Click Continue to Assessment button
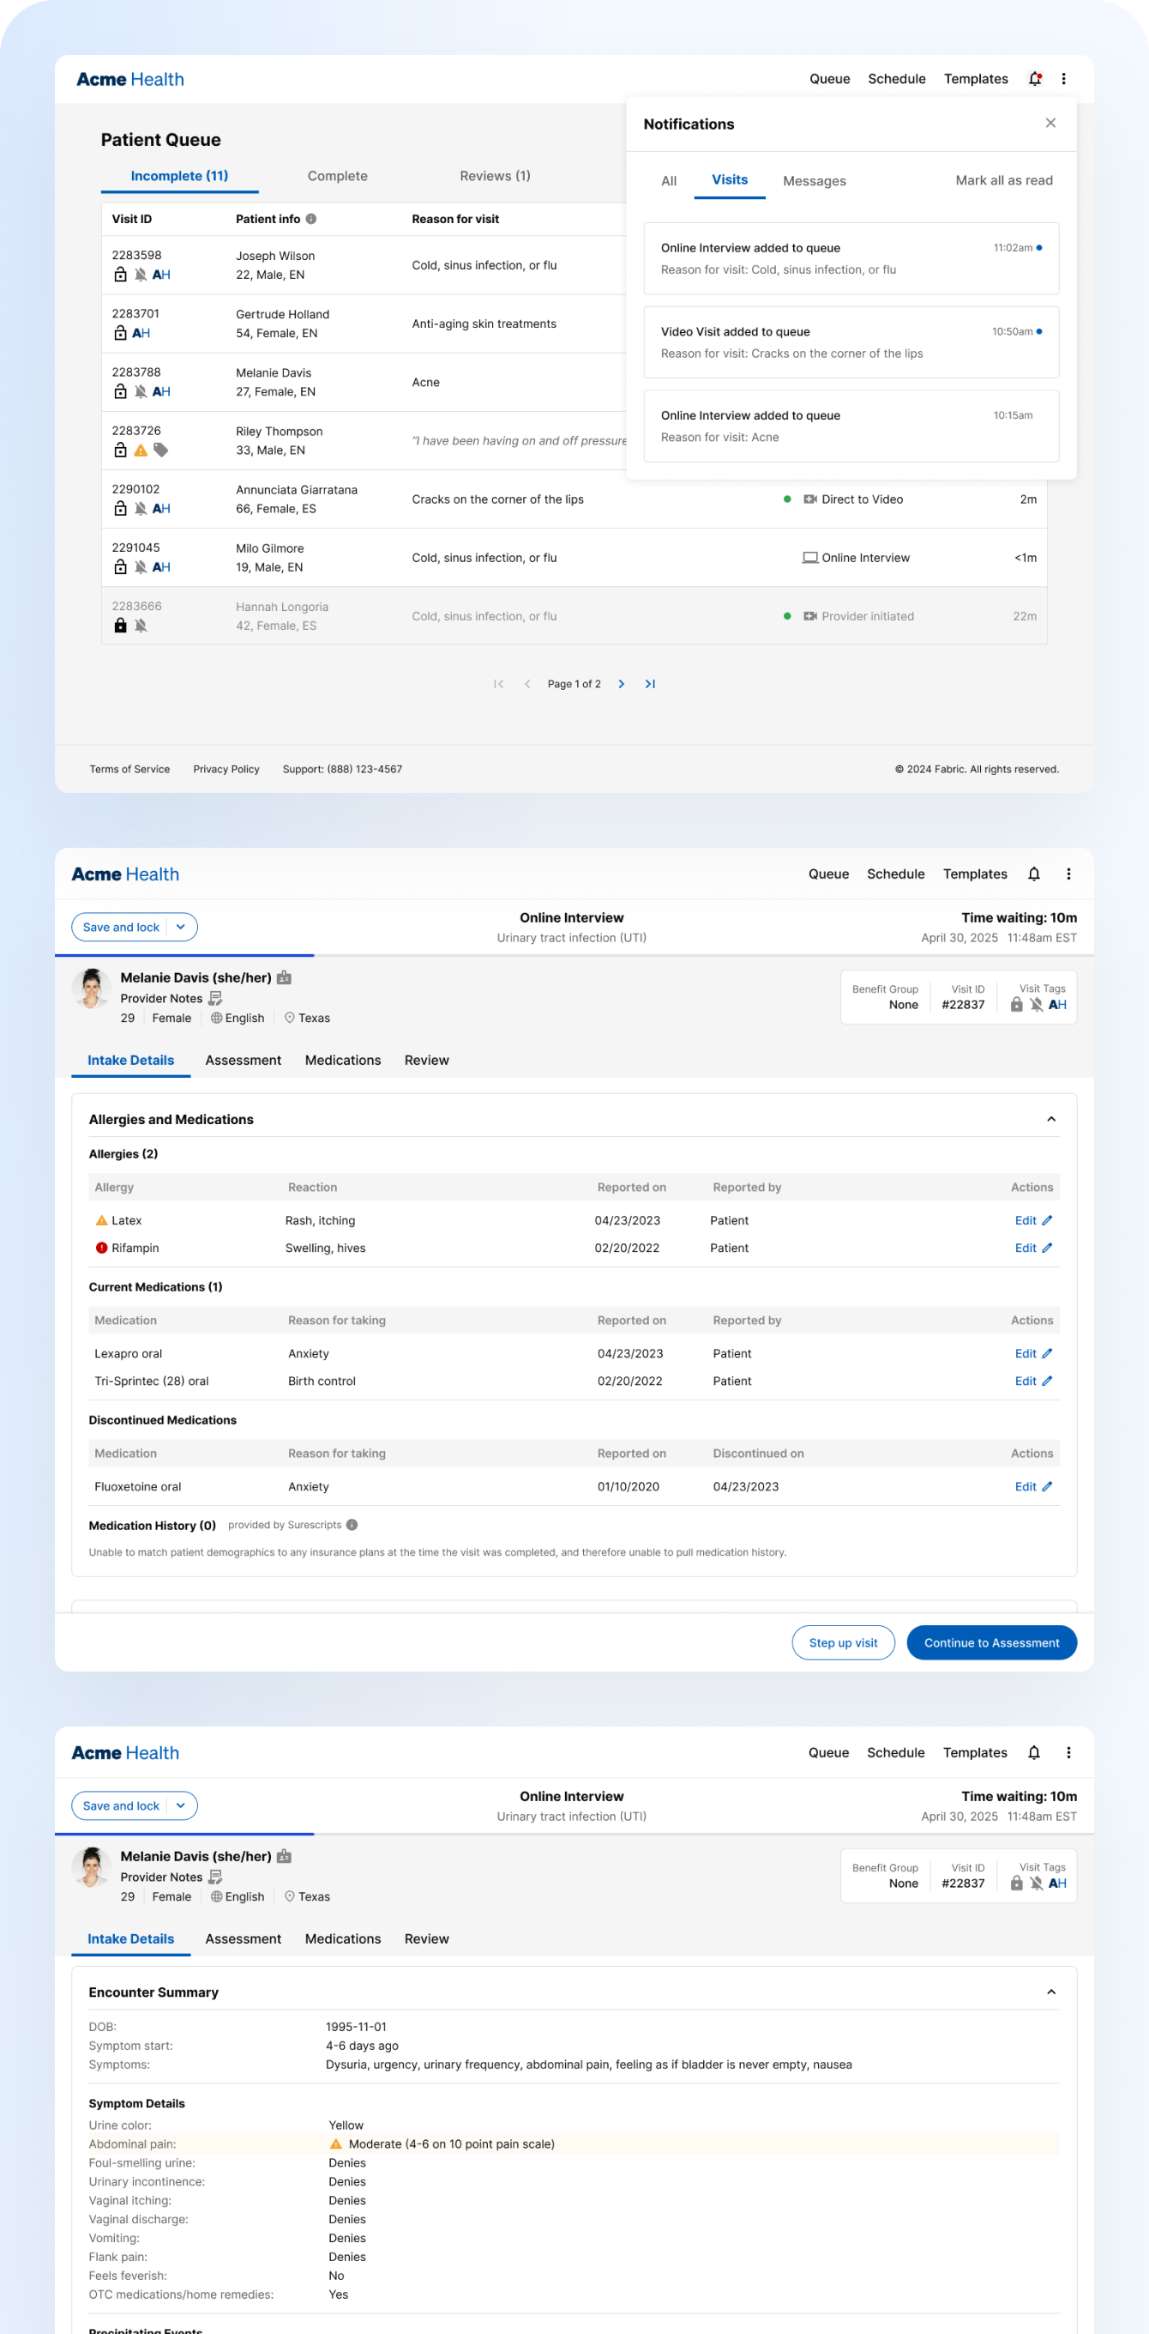This screenshot has width=1149, height=2334. coord(991,1642)
